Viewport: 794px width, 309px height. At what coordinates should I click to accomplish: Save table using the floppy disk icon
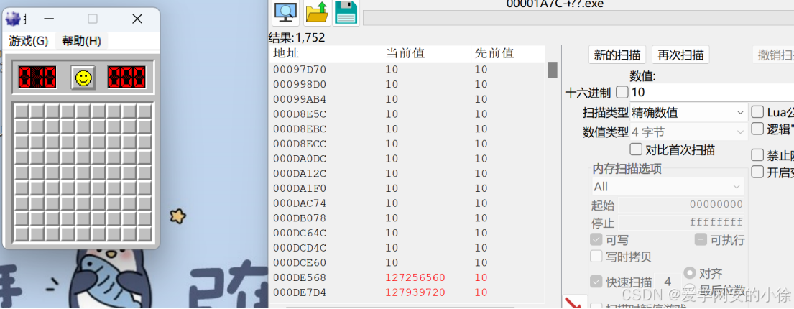click(346, 13)
